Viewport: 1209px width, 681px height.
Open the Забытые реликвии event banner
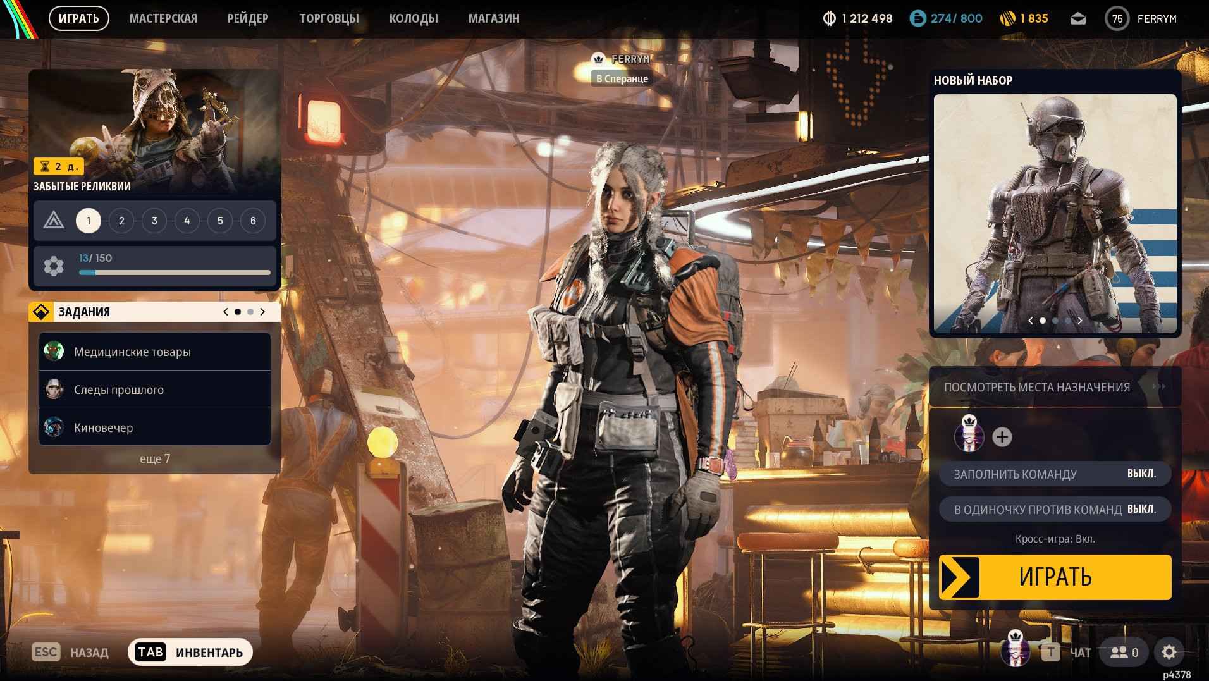(154, 132)
